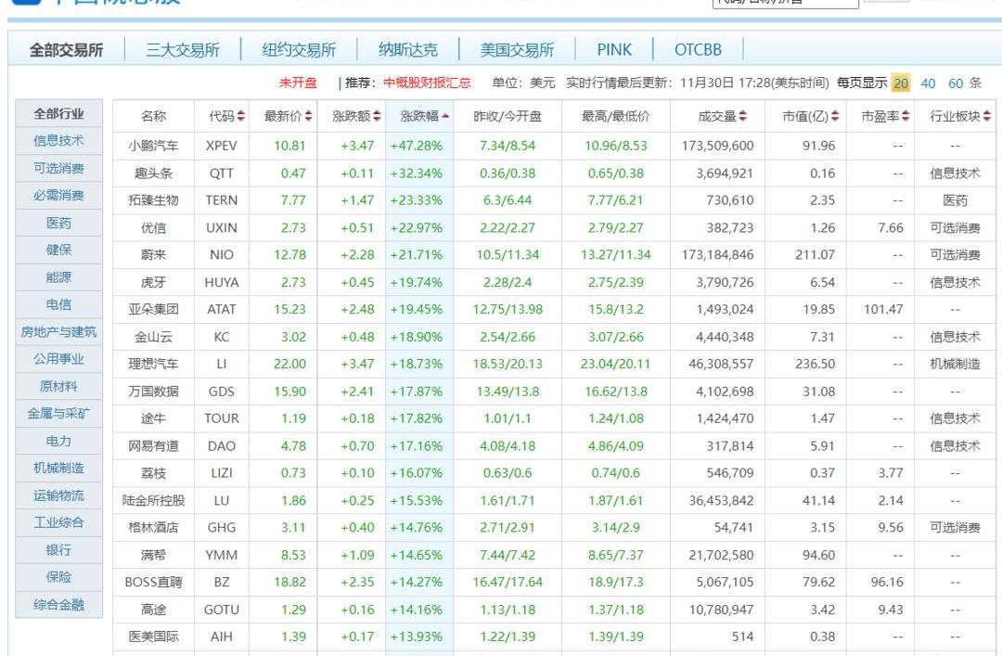The height and width of the screenshot is (656, 1002).
Task: Filter by 原材料 industry
Action: pyautogui.click(x=58, y=386)
